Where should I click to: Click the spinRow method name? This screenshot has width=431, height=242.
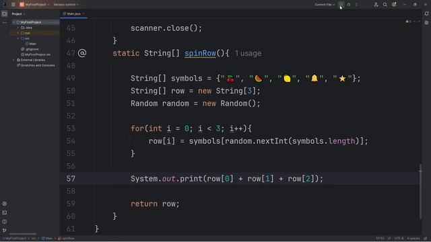tap(200, 53)
